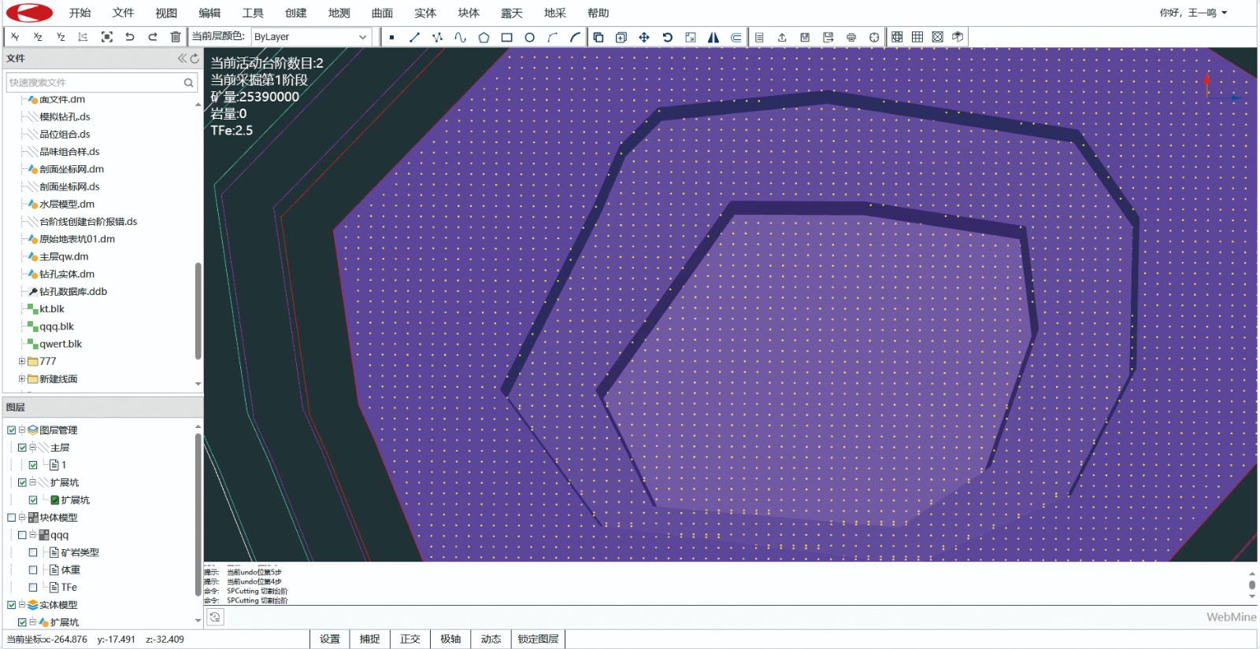Refresh the file panel
The width and height of the screenshot is (1260, 649).
[x=195, y=58]
